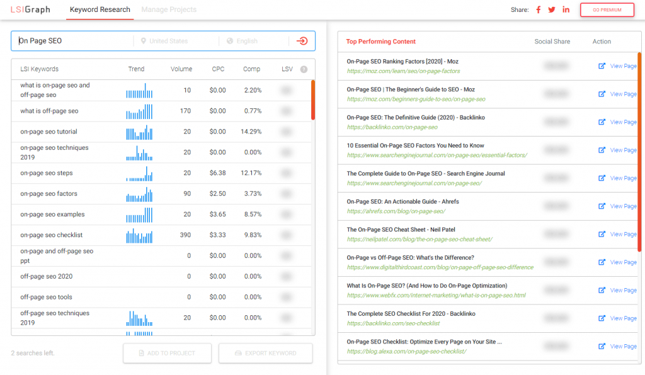Click the 14.29% competition value
645x375 pixels.
(251, 132)
